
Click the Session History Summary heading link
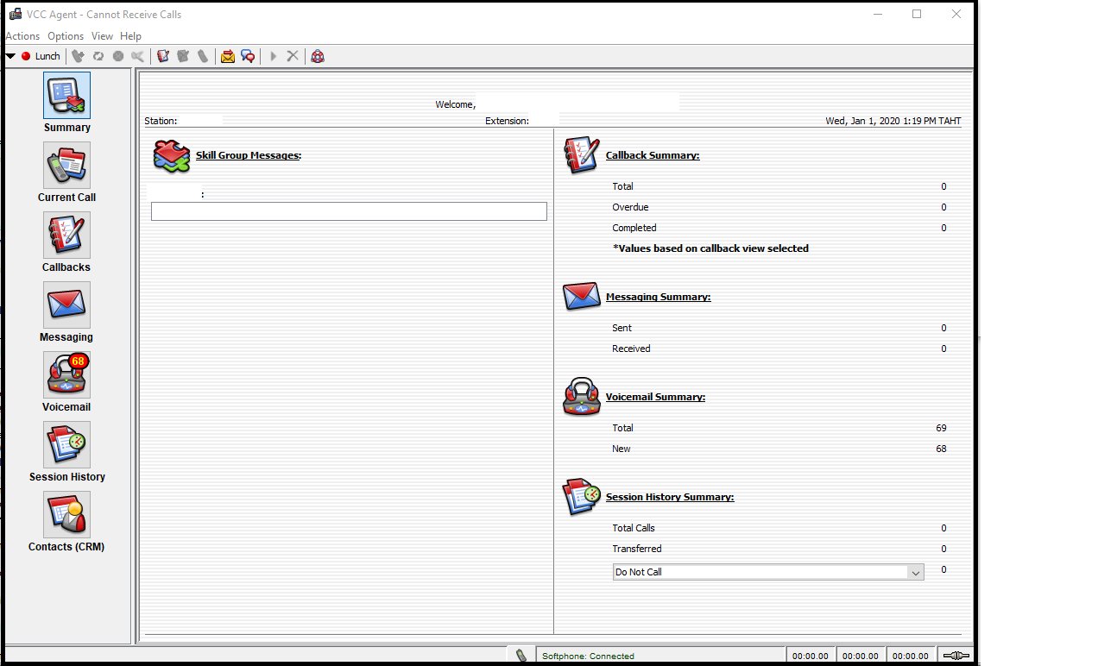coord(670,497)
